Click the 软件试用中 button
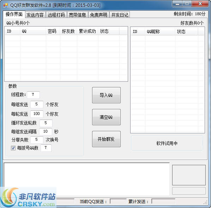This screenshot has width=211, height=208. [167, 143]
